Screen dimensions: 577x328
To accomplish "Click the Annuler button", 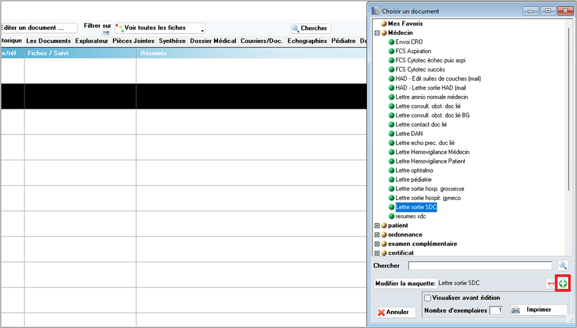I will [396, 312].
